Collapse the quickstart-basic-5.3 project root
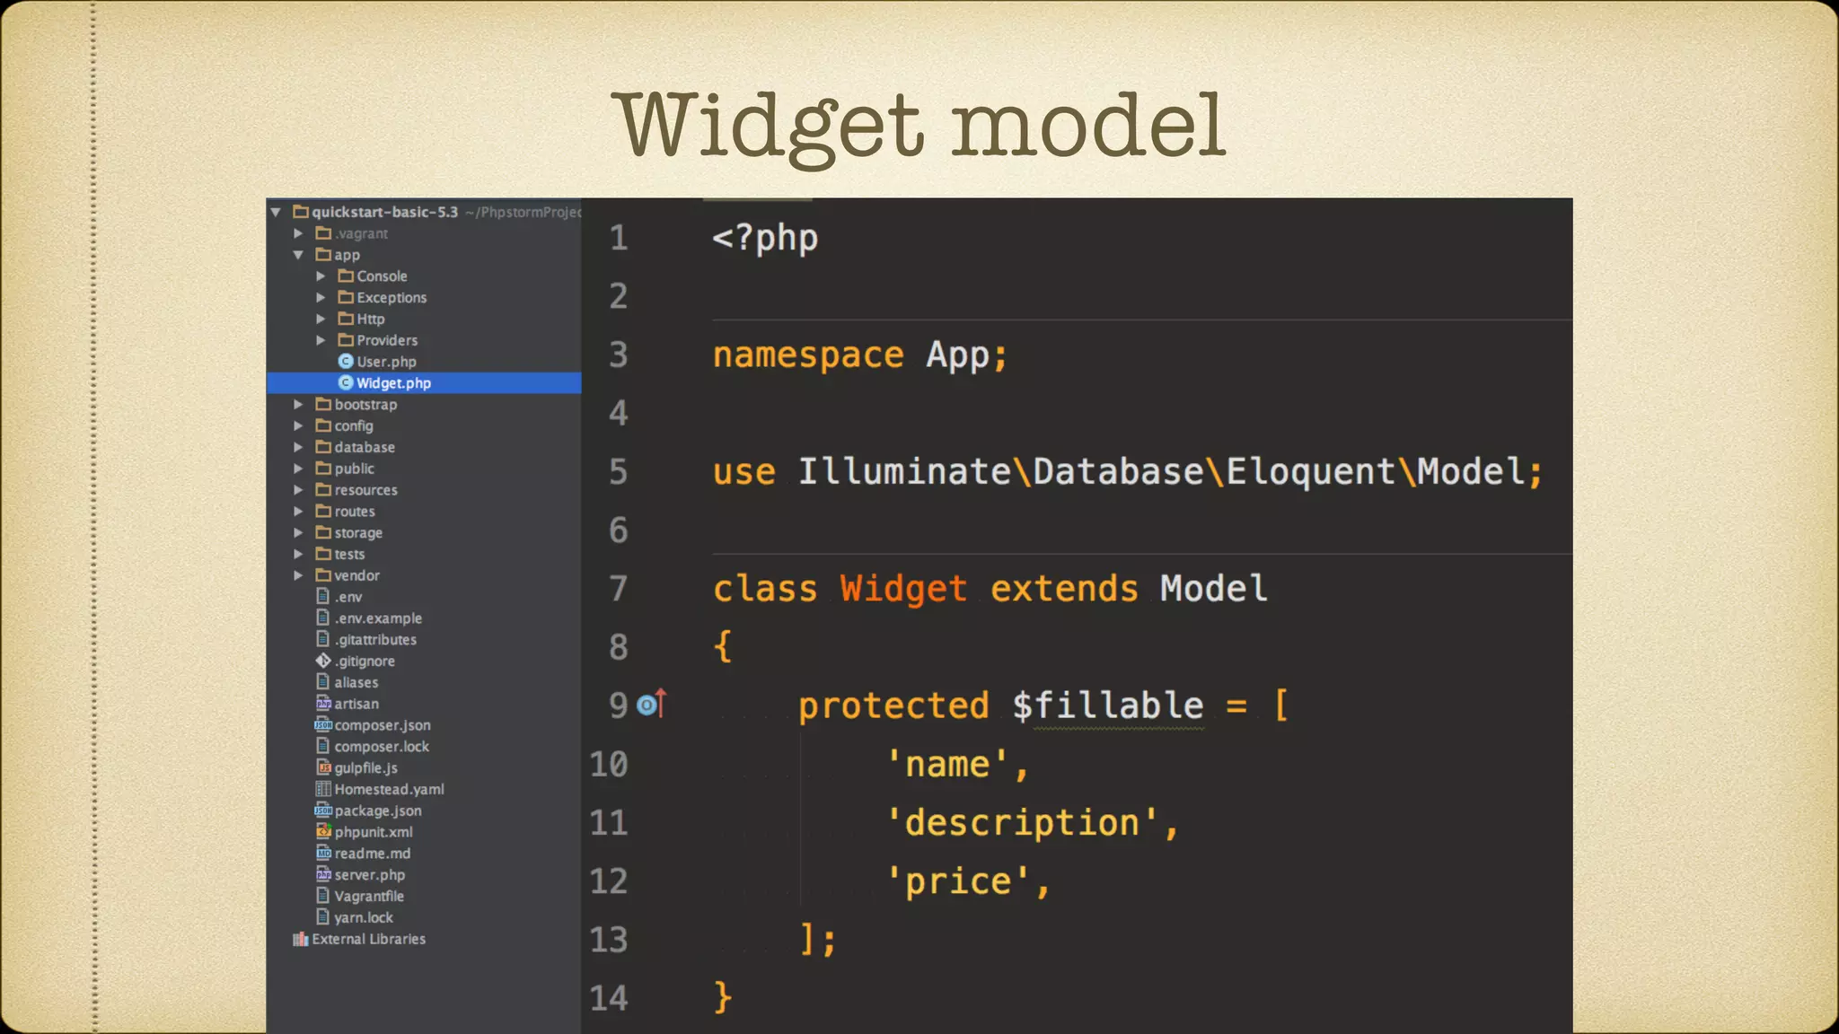This screenshot has height=1034, width=1839. 276,213
